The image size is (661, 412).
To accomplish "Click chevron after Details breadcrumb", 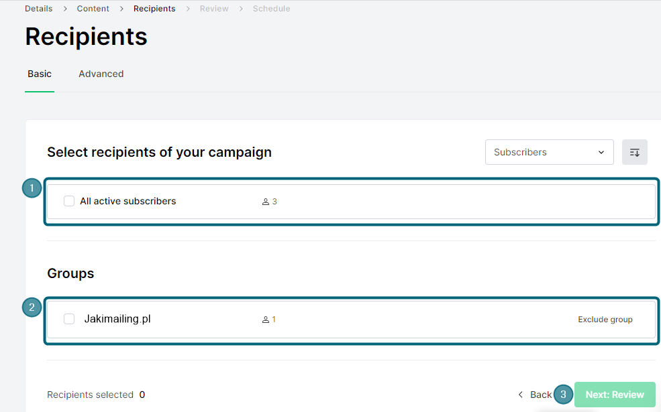I will tap(65, 9).
